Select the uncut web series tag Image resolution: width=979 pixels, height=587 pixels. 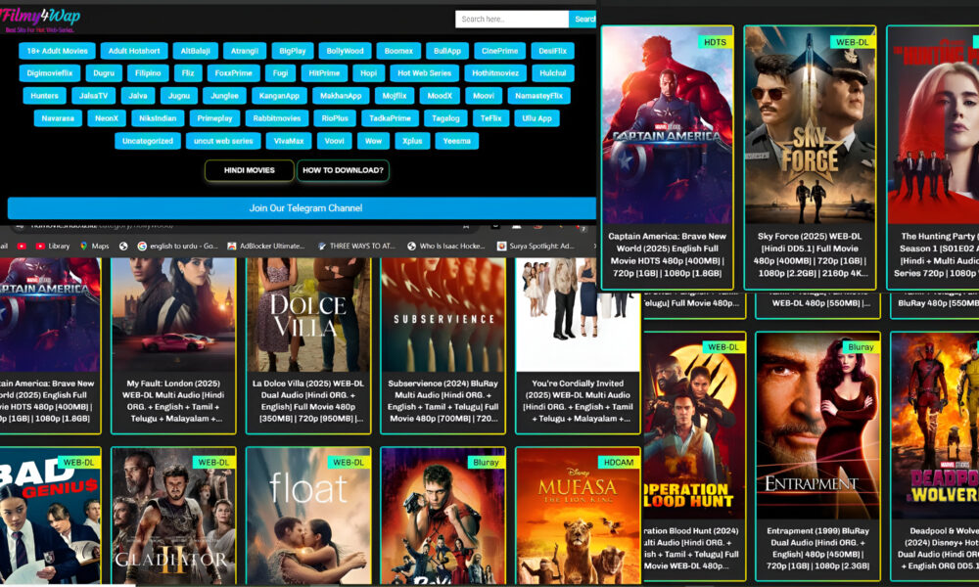click(x=223, y=141)
